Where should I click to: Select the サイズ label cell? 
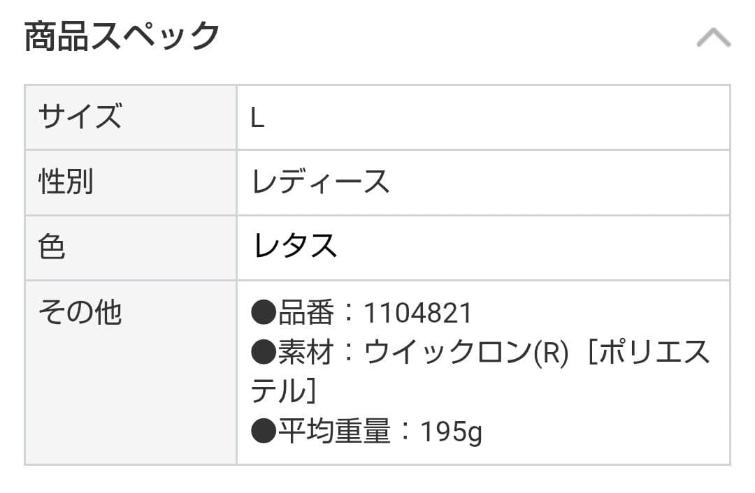(x=131, y=117)
